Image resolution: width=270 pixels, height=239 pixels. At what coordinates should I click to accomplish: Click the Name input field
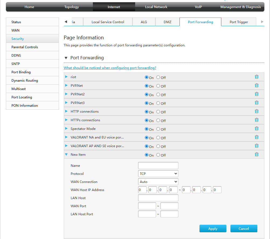click(158, 165)
